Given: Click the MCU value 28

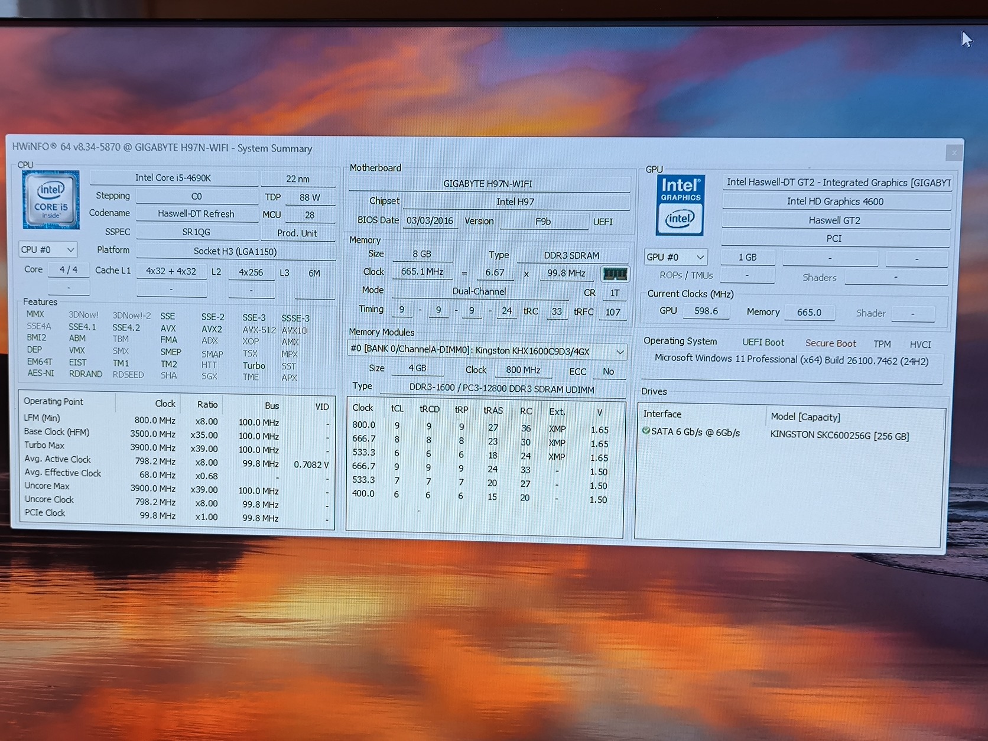Looking at the screenshot, I should click(310, 215).
